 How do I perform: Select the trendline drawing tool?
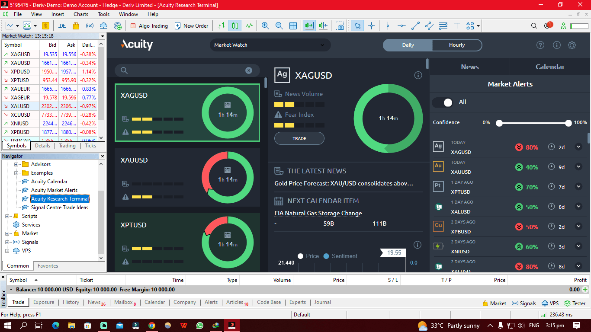[x=415, y=26]
